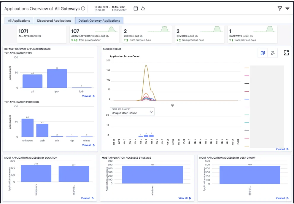Open the calendar date picker

[x=136, y=9]
